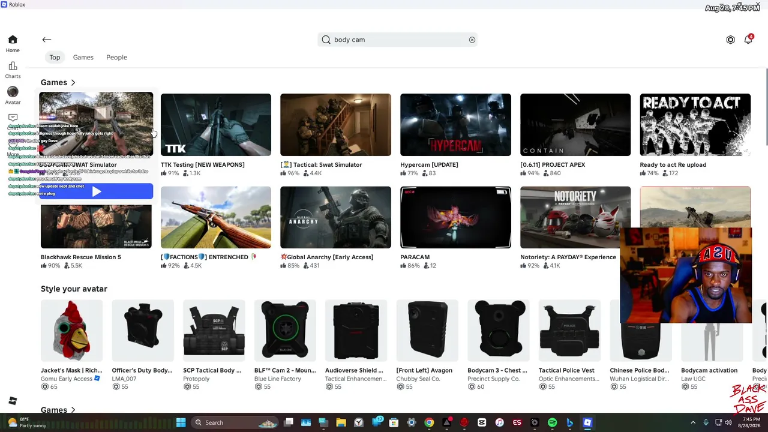
Task: Focus the search field containing 'body cam'
Action: pyautogui.click(x=399, y=40)
